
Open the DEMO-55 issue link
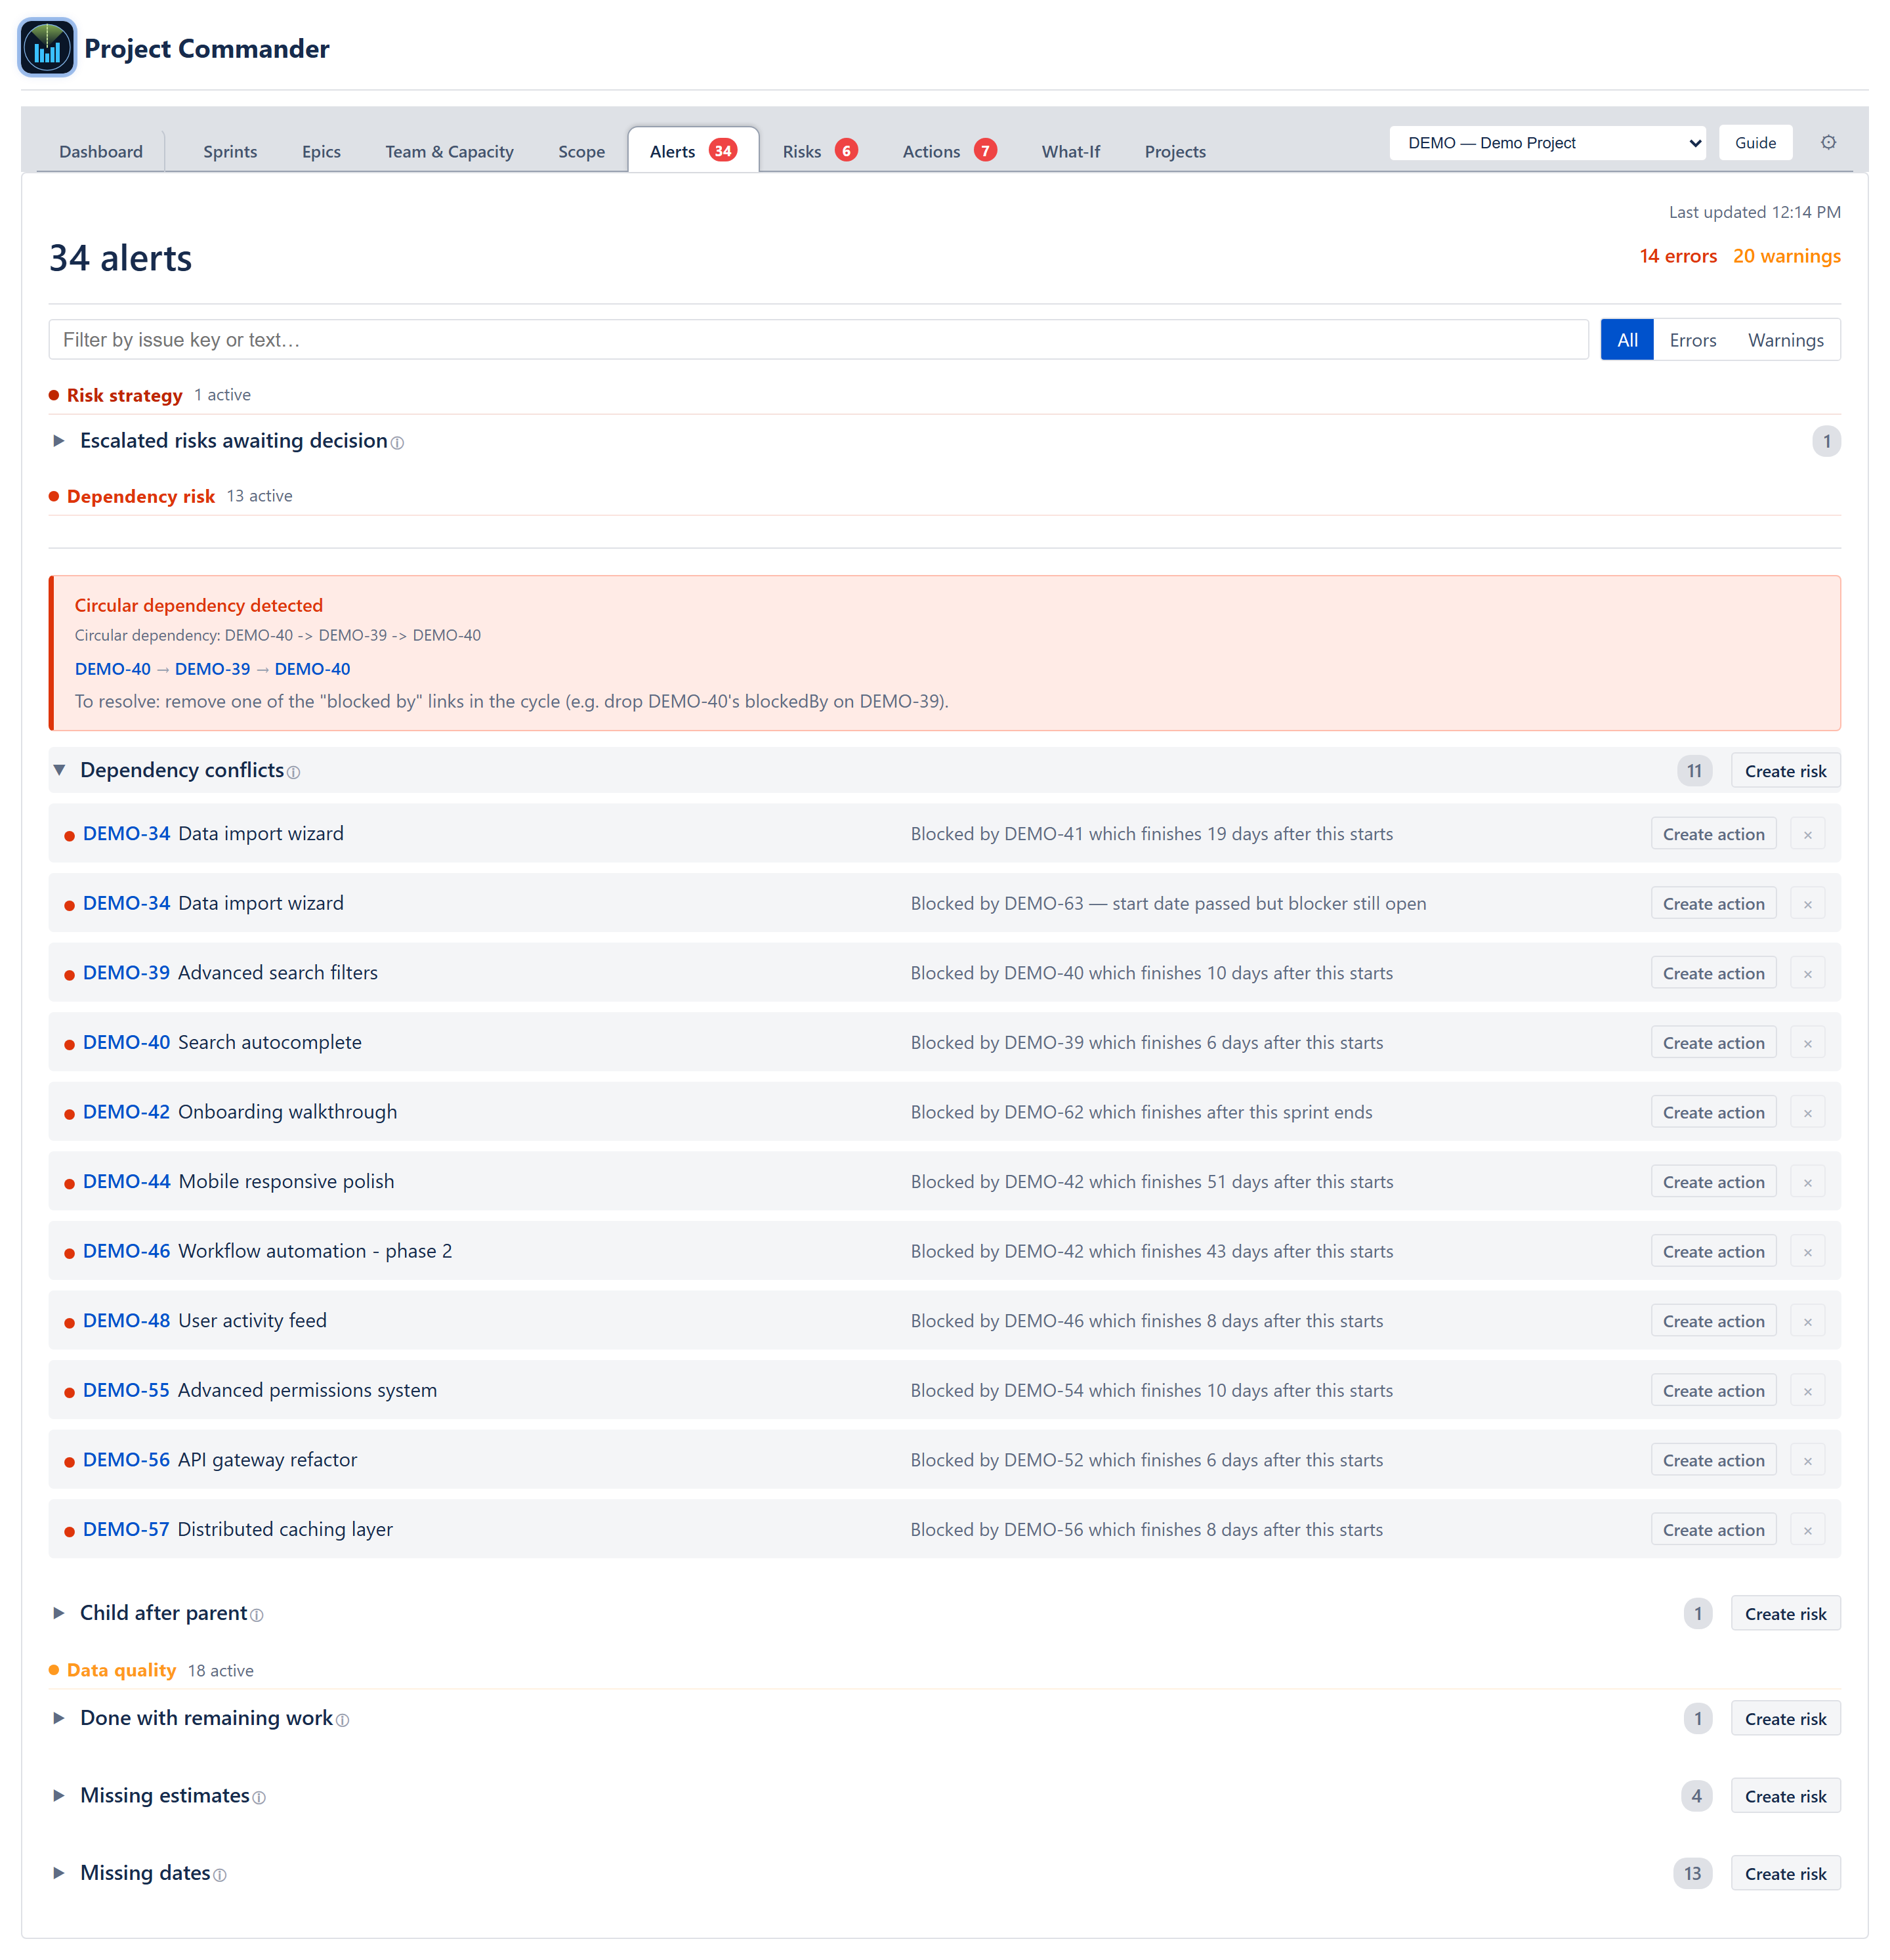[126, 1390]
